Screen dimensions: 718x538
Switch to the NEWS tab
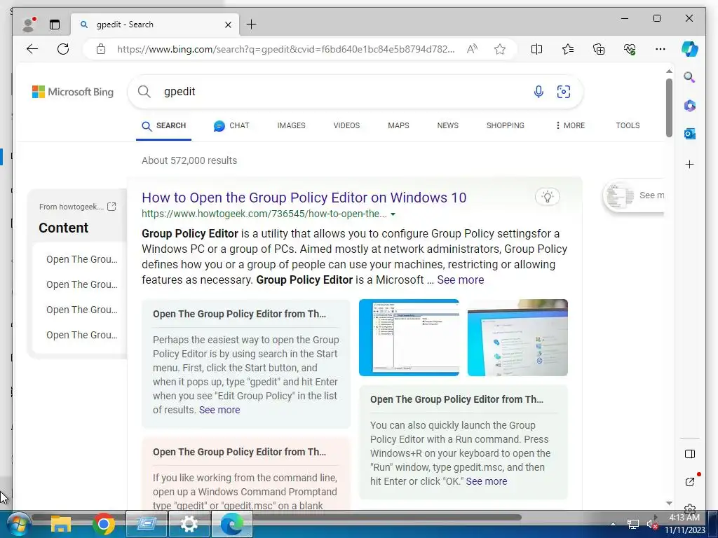coord(448,125)
